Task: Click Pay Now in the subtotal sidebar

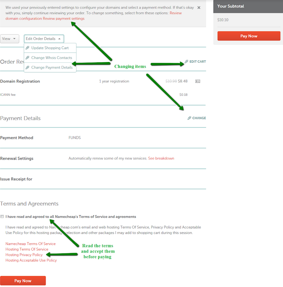Action: pos(249,36)
